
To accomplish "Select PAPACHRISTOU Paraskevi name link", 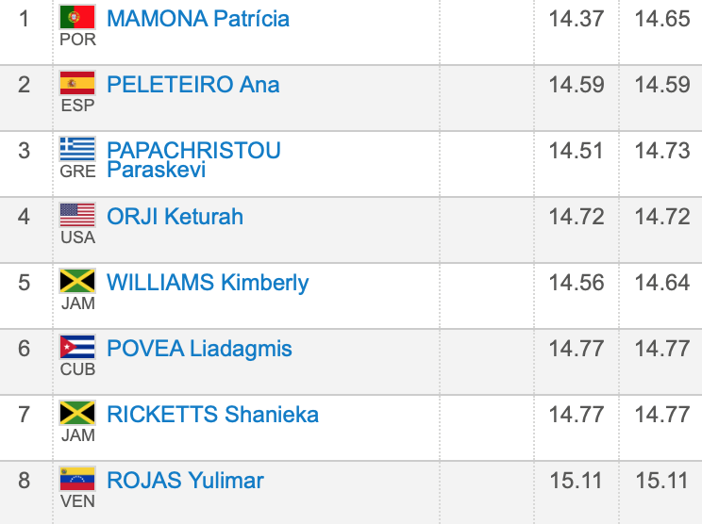I will [x=193, y=159].
